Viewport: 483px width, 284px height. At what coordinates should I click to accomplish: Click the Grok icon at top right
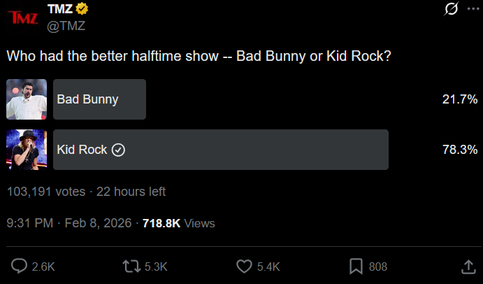(x=452, y=9)
